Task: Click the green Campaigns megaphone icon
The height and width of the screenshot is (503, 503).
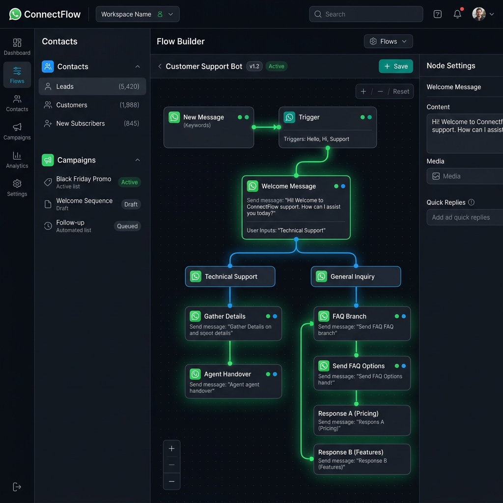Action: [48, 160]
